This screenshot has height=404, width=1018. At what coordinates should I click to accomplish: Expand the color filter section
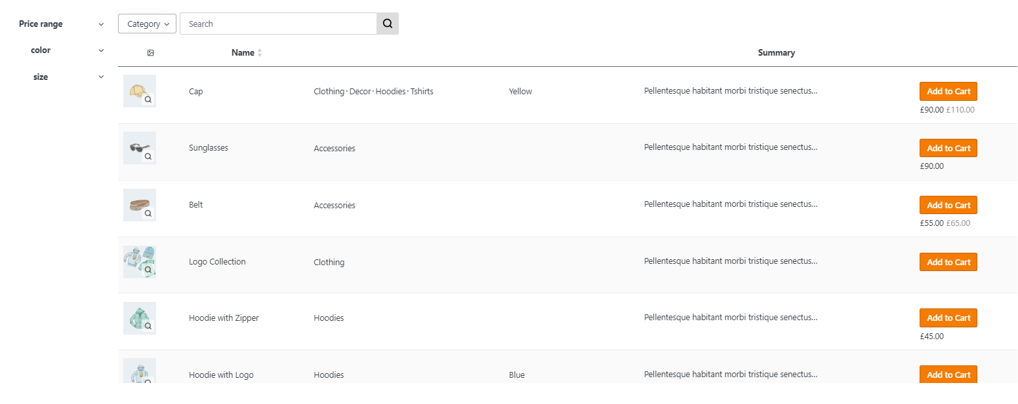(x=61, y=50)
